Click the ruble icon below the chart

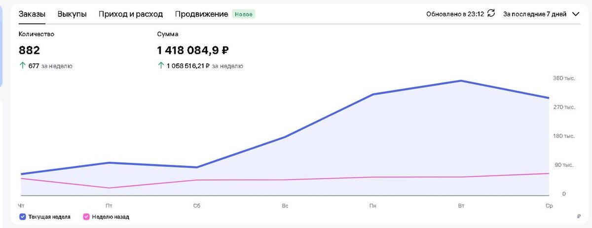pyautogui.click(x=578, y=217)
